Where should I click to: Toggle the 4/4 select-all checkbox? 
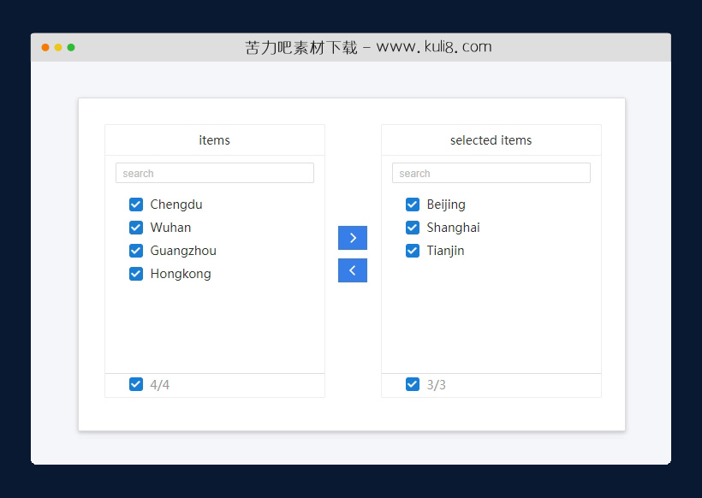click(x=135, y=384)
